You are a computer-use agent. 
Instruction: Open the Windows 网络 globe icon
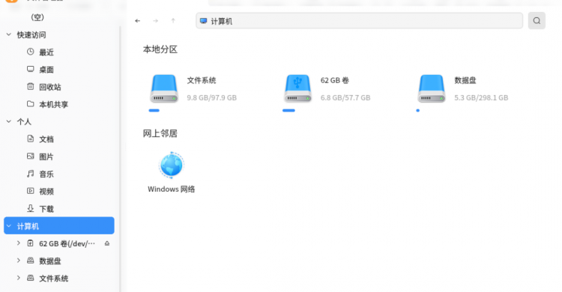coord(172,165)
